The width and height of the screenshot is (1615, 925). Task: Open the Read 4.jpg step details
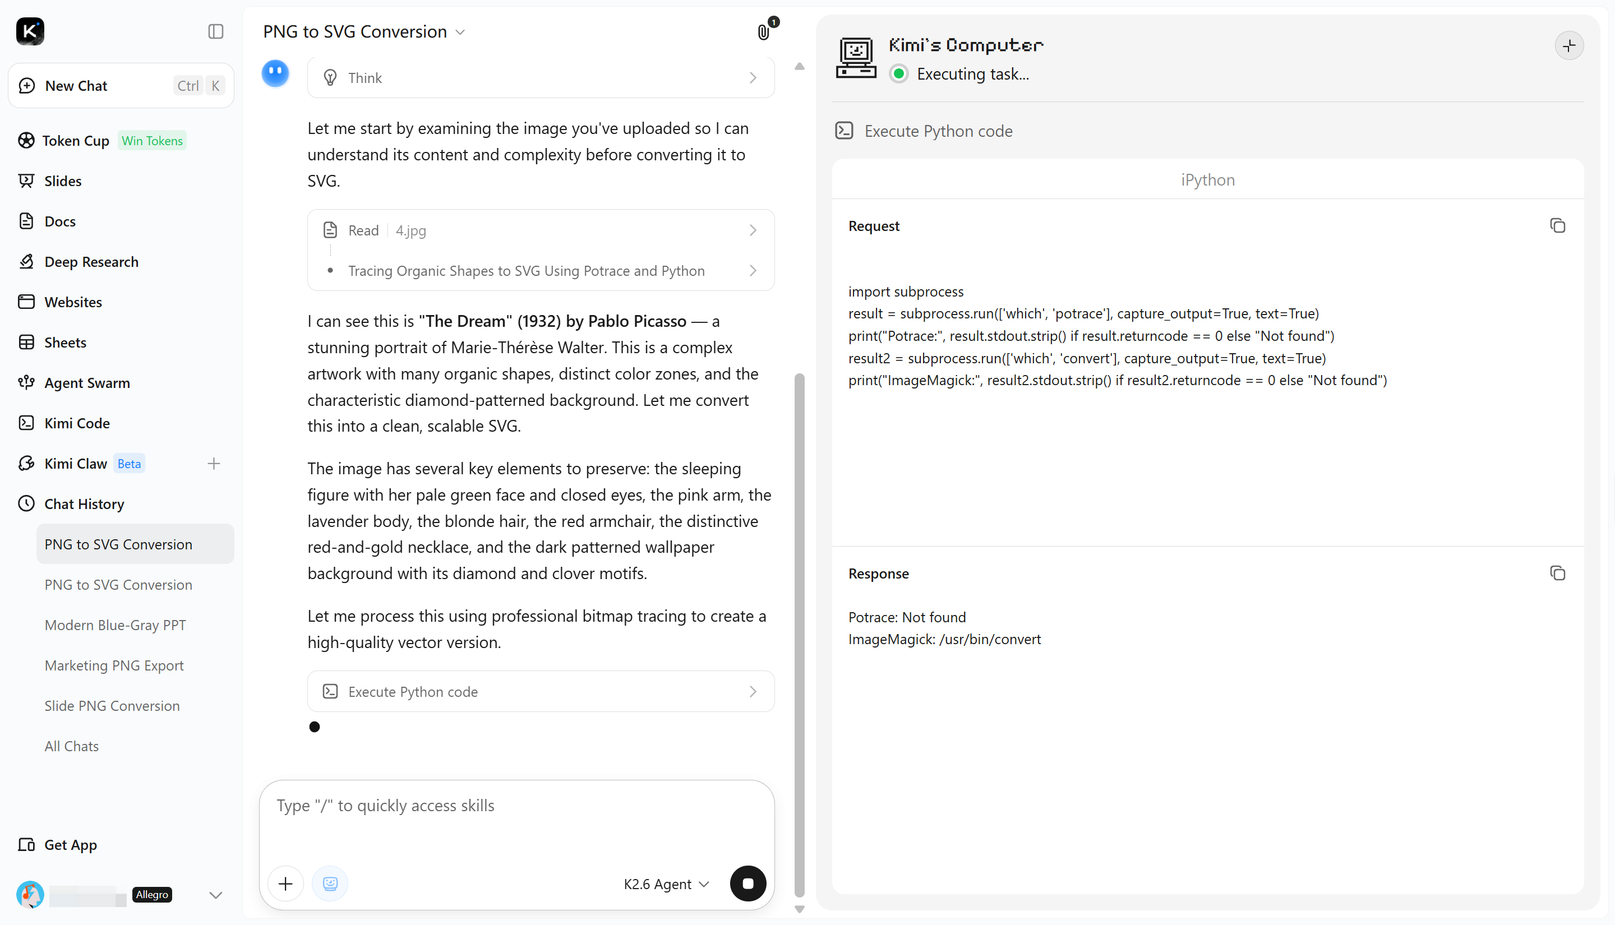[541, 230]
